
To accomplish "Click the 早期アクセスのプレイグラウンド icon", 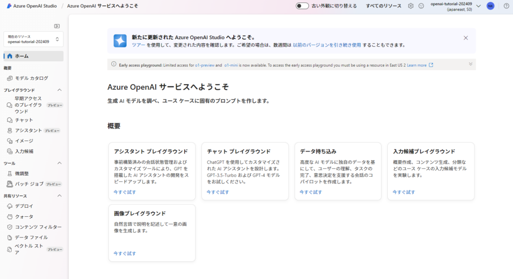I will pyautogui.click(x=10, y=105).
